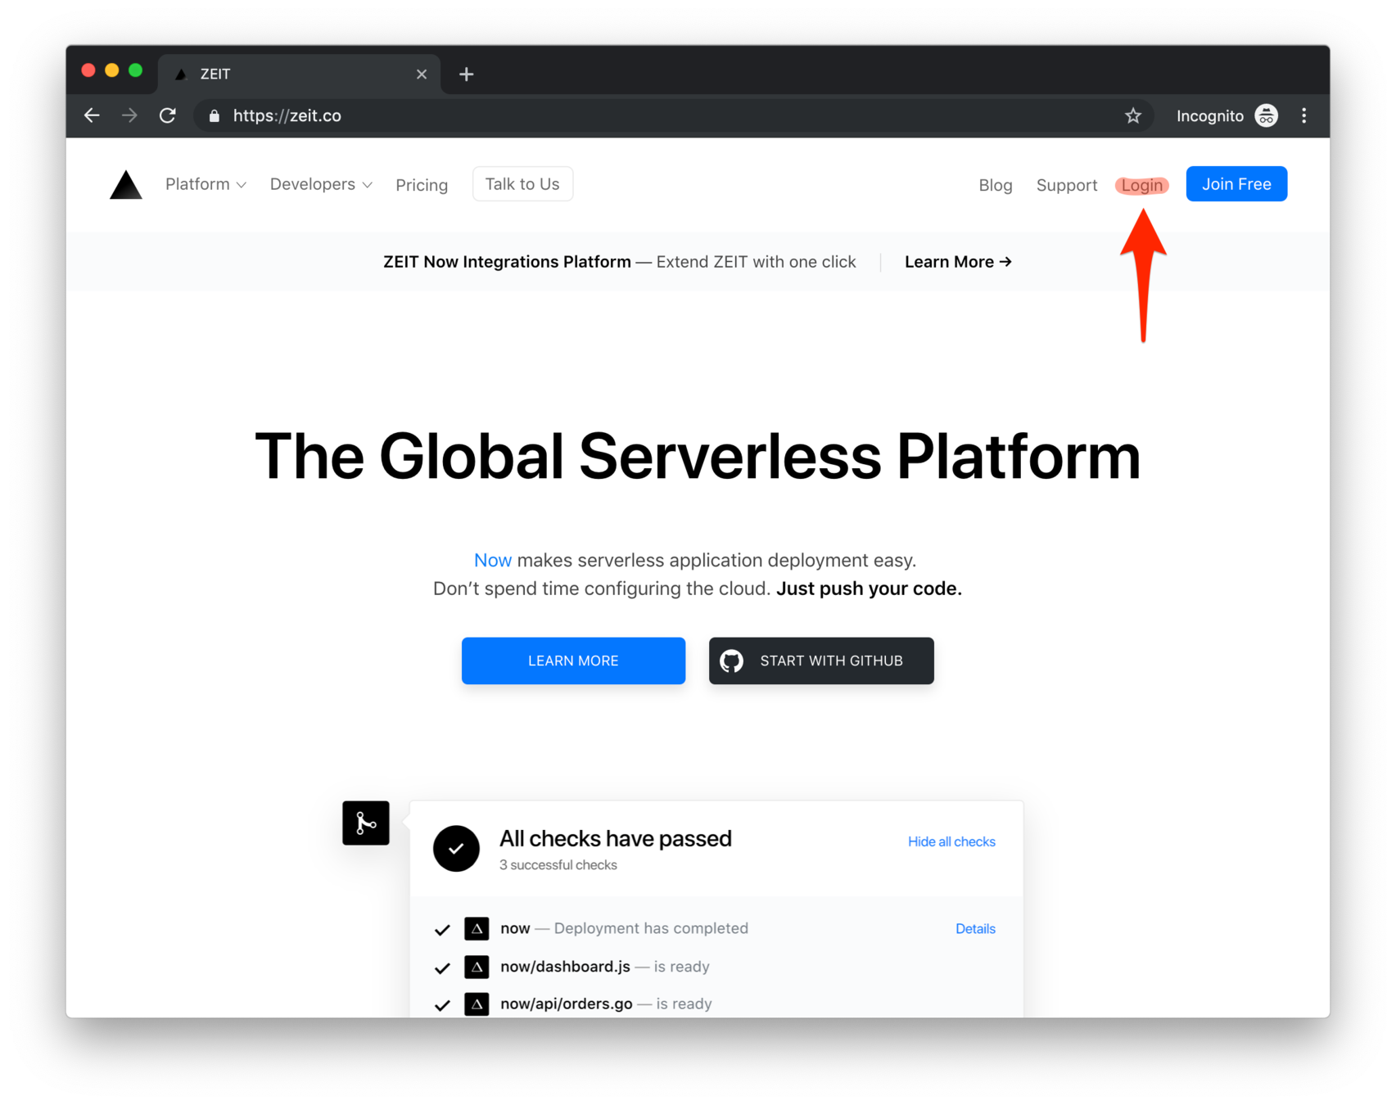
Task: Click the blue LEARN MORE button
Action: [573, 661]
